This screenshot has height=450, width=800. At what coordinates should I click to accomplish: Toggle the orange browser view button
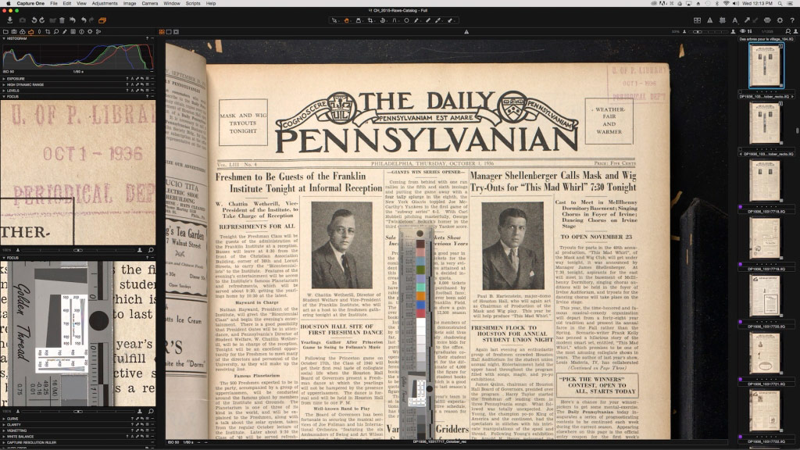(102, 20)
